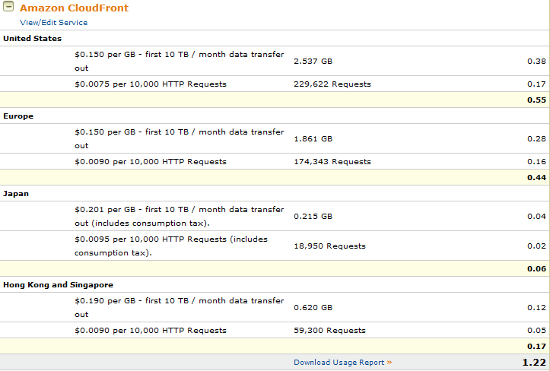Click the 174,343 Requests usage entry
This screenshot has height=371, width=550.
pyautogui.click(x=332, y=162)
